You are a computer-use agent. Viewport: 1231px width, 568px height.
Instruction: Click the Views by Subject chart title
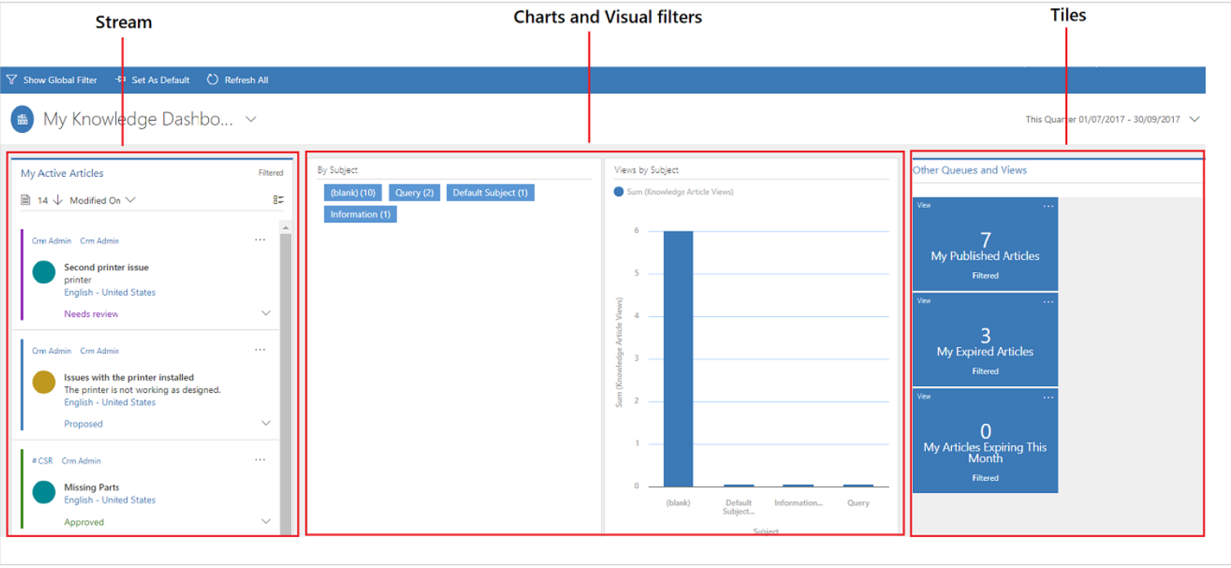coord(646,170)
